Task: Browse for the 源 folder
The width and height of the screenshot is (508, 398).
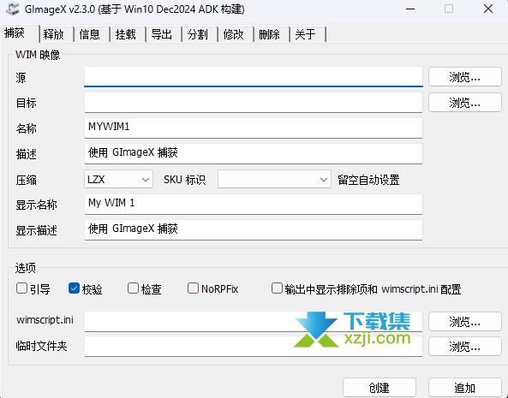Action: pyautogui.click(x=465, y=77)
